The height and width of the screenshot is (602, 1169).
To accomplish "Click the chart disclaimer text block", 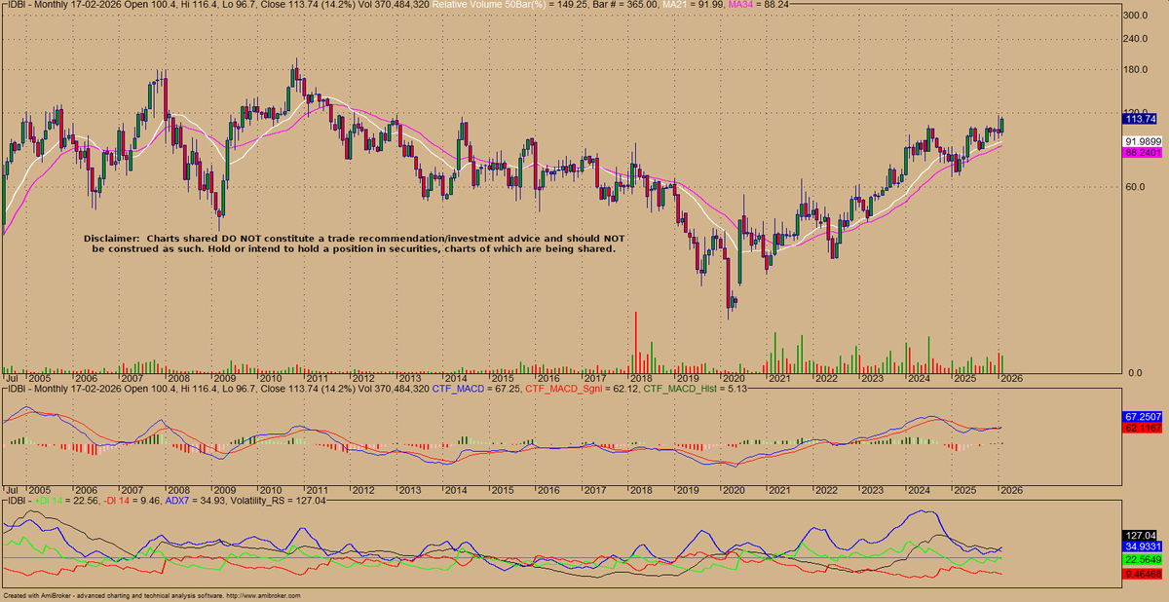I will pos(355,244).
